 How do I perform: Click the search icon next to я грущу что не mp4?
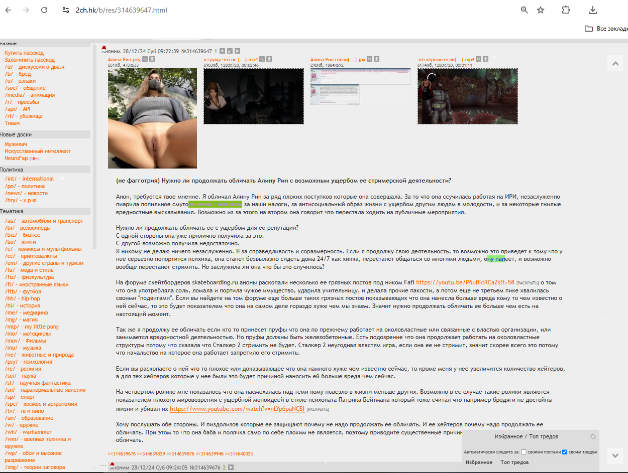point(263,59)
